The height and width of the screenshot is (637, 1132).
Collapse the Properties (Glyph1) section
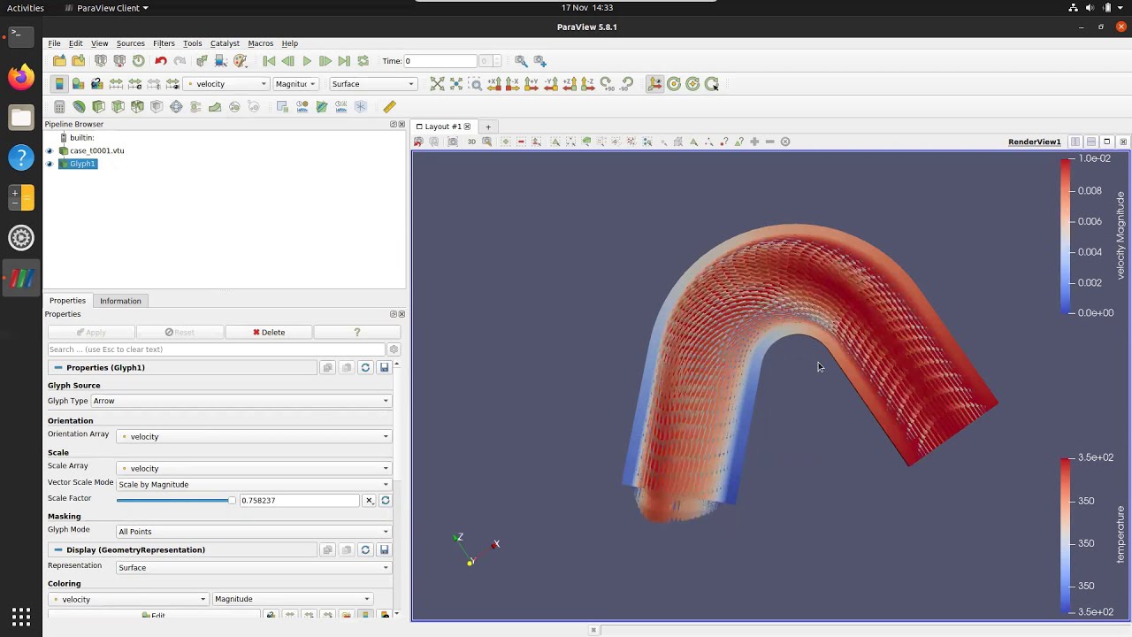click(58, 368)
